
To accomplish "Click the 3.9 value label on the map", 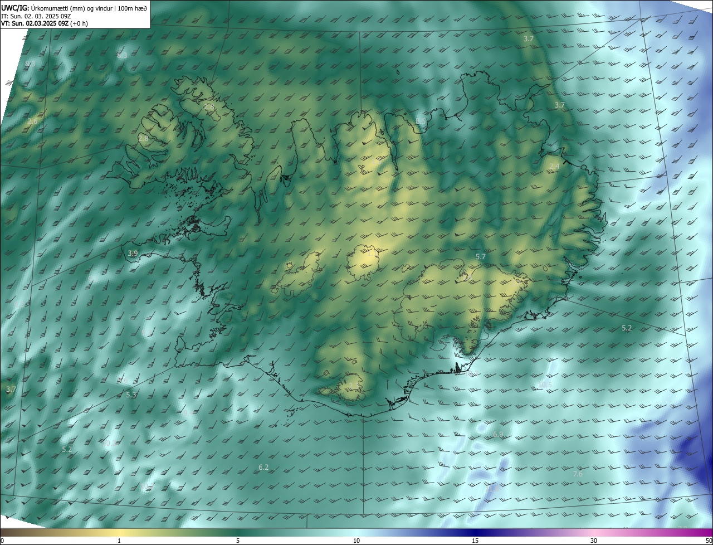I will point(133,253).
